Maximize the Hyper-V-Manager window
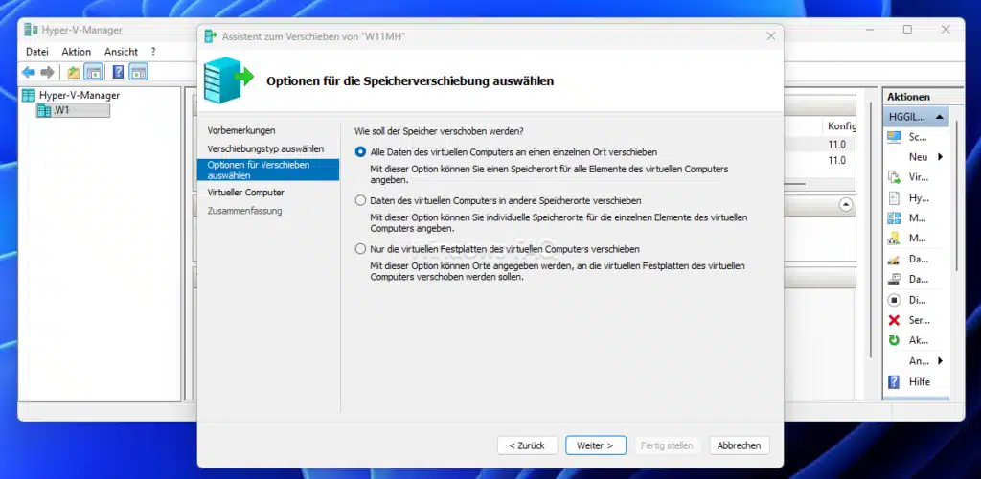The width and height of the screenshot is (981, 479). pos(907,30)
